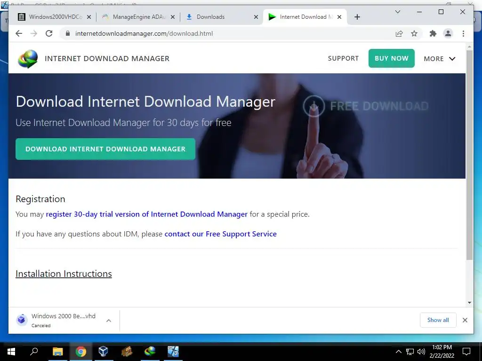Close the Downloads tab

pyautogui.click(x=256, y=17)
